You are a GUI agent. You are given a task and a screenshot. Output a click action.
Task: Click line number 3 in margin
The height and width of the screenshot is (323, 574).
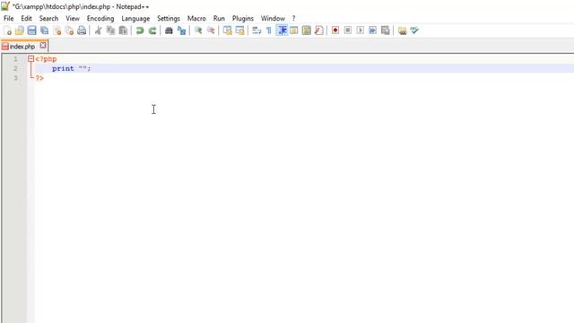pyautogui.click(x=16, y=78)
